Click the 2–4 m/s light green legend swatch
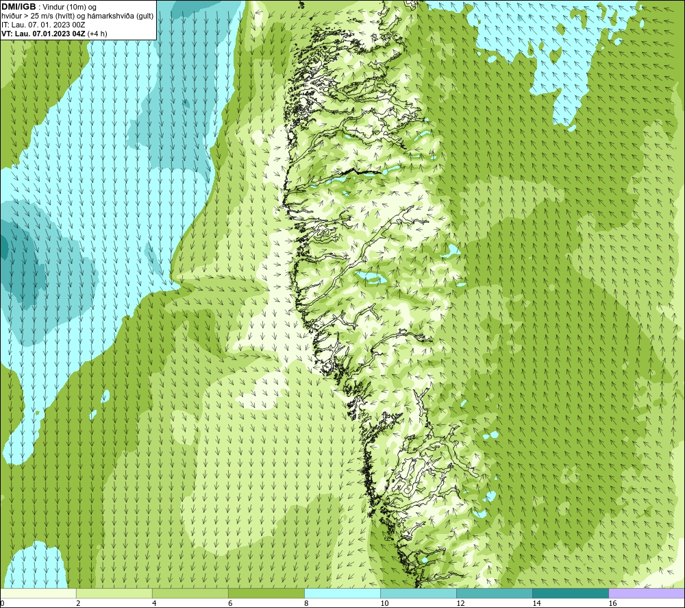This screenshot has height=608, width=685. [114, 593]
